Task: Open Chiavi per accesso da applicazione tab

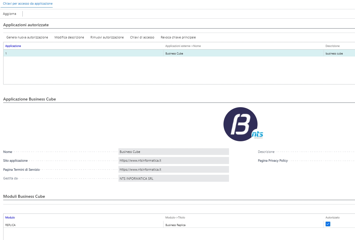Action: 28,3
